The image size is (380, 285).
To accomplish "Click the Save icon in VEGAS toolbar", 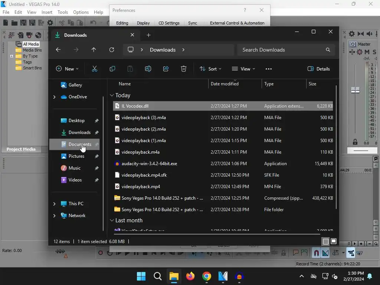I will pyautogui.click(x=23, y=23).
